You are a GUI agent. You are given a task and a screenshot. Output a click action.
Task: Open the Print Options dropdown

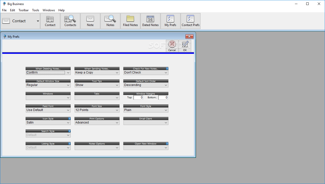point(97,122)
